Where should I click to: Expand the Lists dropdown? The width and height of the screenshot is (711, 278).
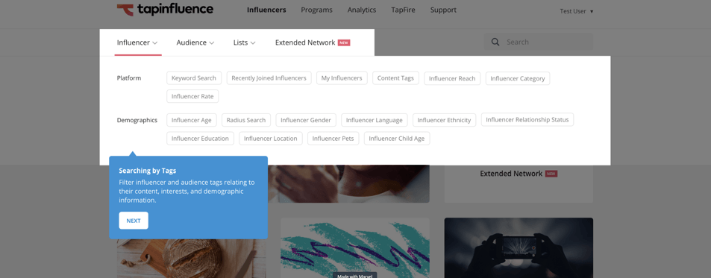click(x=245, y=42)
